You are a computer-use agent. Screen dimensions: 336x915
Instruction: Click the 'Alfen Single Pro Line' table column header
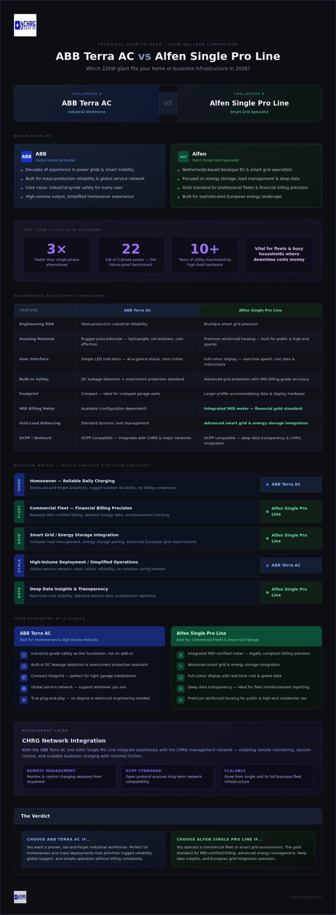click(260, 310)
